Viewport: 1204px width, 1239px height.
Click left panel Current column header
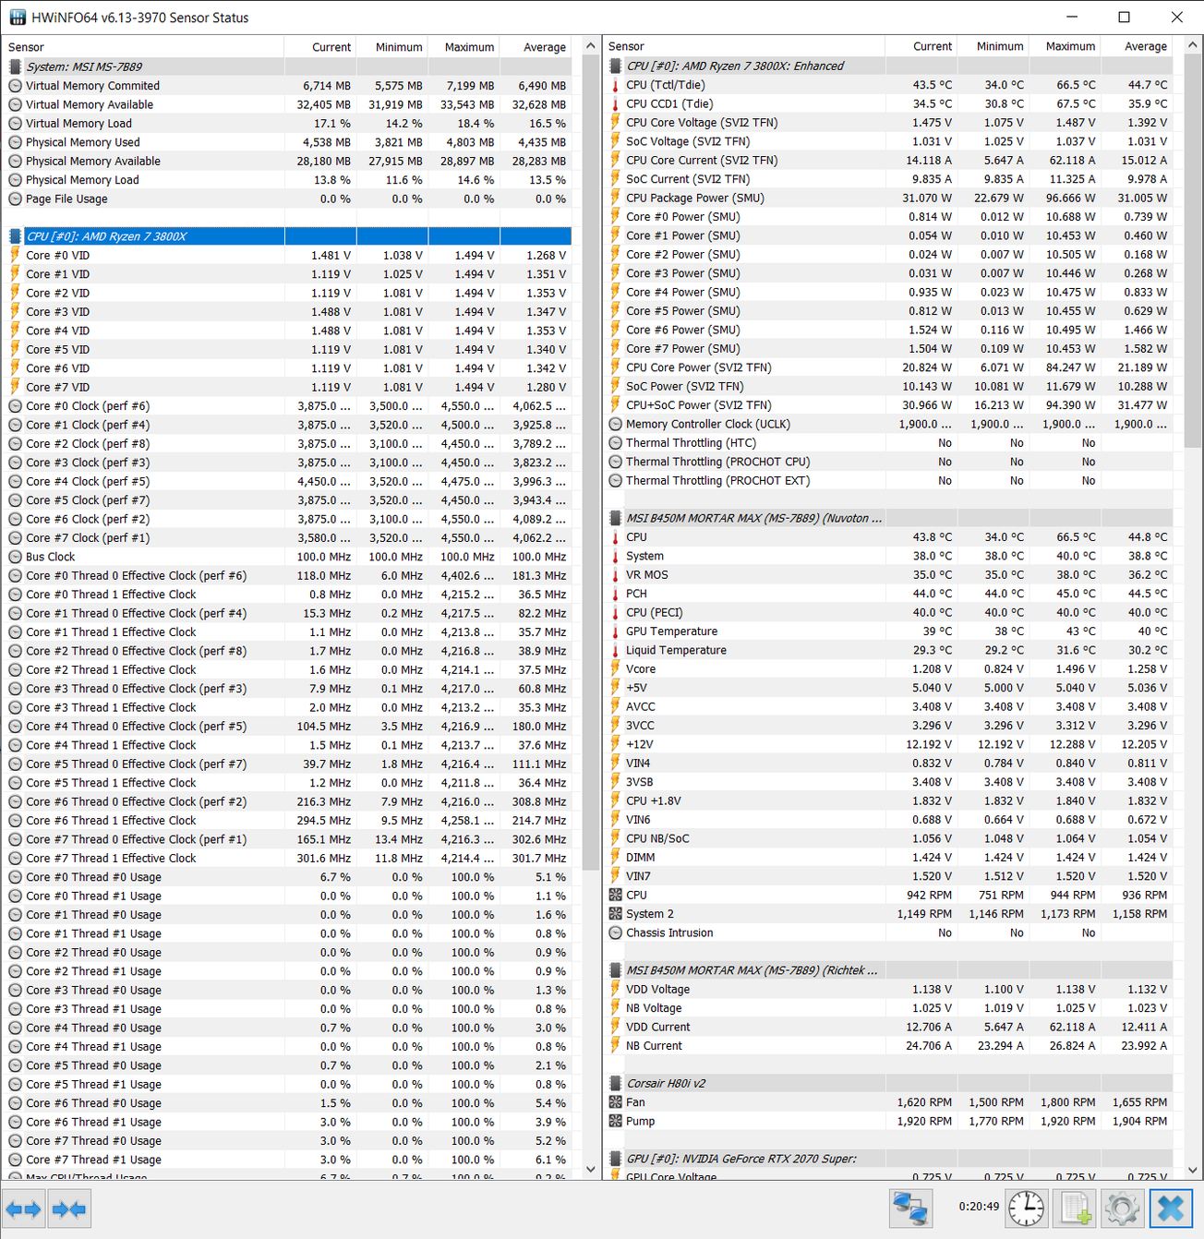click(x=320, y=47)
